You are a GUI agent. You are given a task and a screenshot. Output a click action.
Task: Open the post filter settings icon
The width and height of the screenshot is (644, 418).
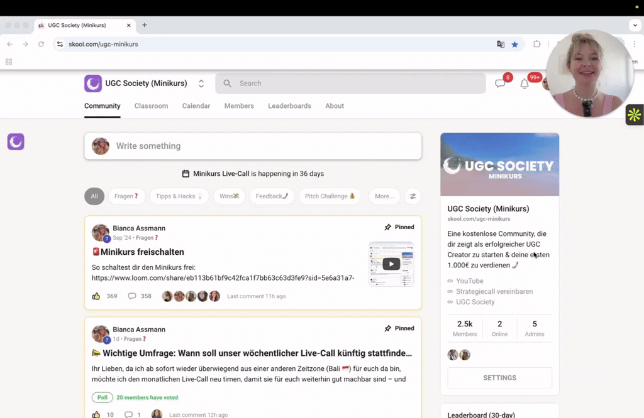[x=413, y=196]
